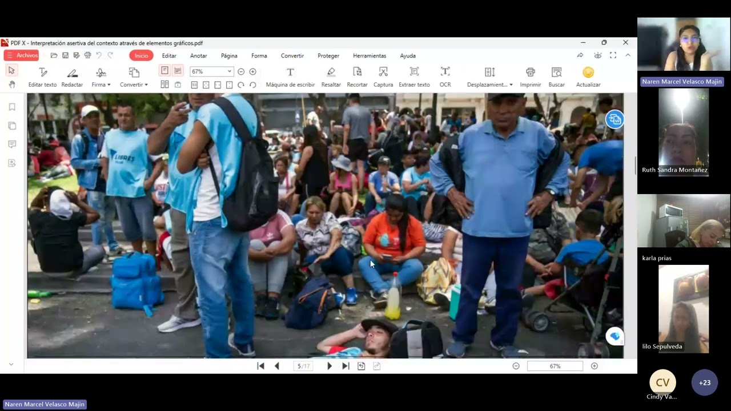
Task: Click the Actualizar upgrade button
Action: point(588,77)
